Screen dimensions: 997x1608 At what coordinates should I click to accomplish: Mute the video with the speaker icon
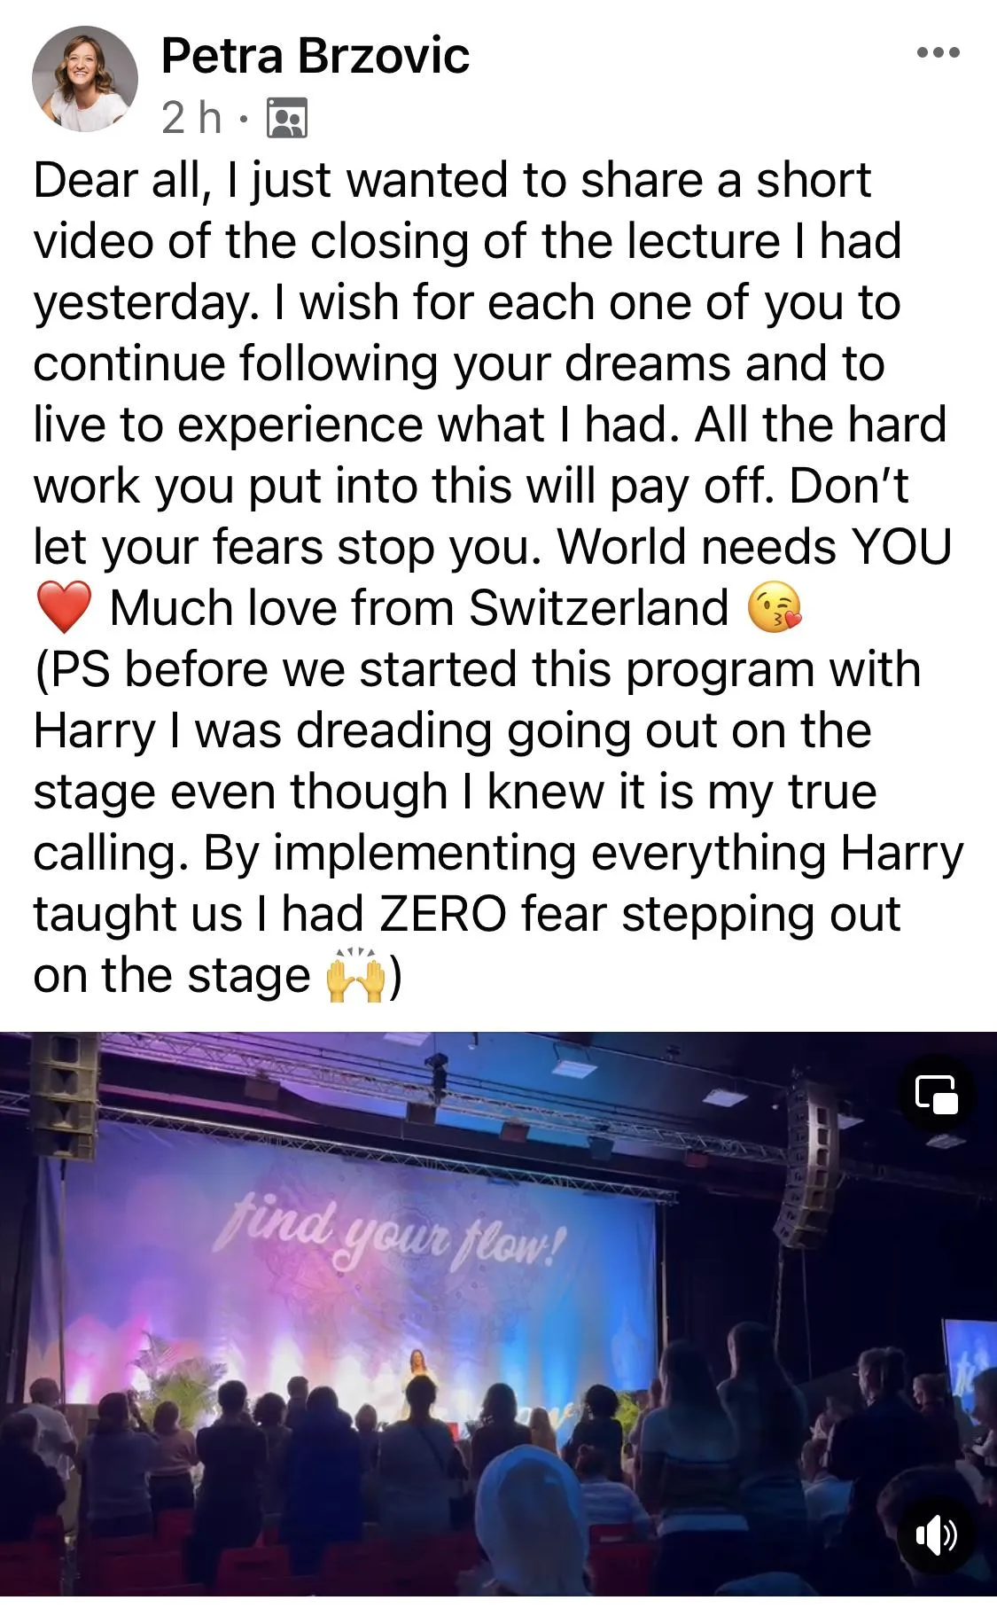pos(936,1535)
